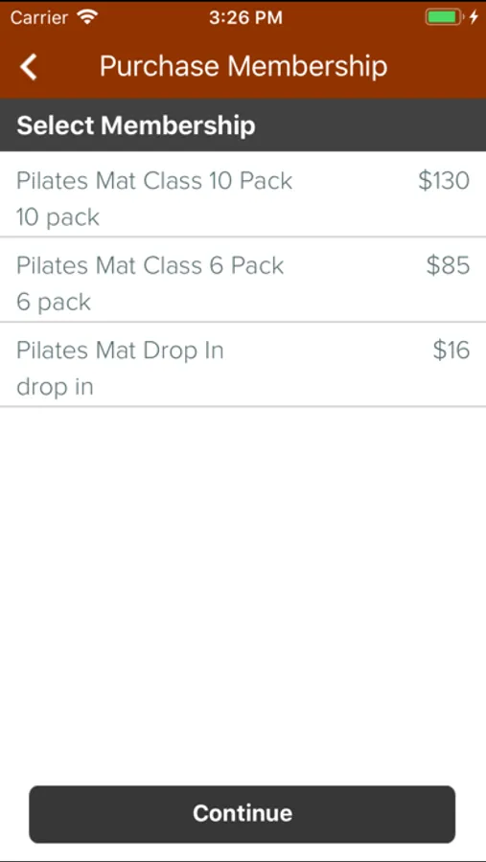Tap the $16 price label
486x862 pixels.
click(x=451, y=351)
